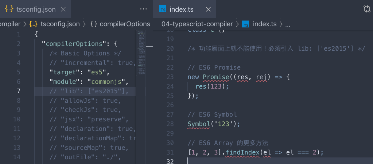
Task: Switch to the tsconfig.json tab
Action: point(35,9)
